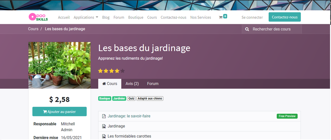
Task: Click the PDF icon beside Jardinage: le savoir-faire
Action: click(x=104, y=116)
